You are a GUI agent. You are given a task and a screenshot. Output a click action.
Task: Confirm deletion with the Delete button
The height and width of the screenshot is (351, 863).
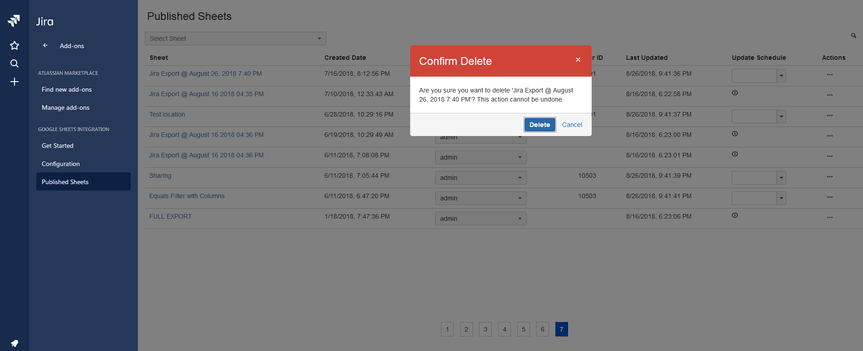[x=539, y=125]
